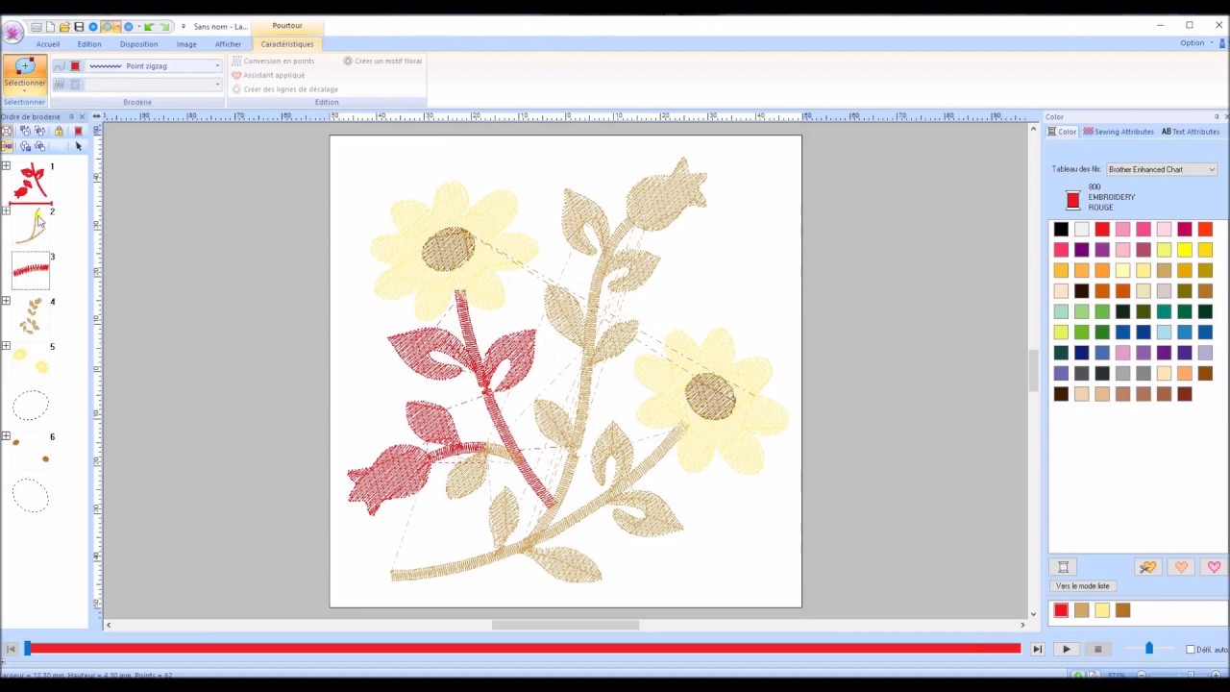Open the Edition ribbon tab
This screenshot has height=692, width=1230.
(89, 44)
